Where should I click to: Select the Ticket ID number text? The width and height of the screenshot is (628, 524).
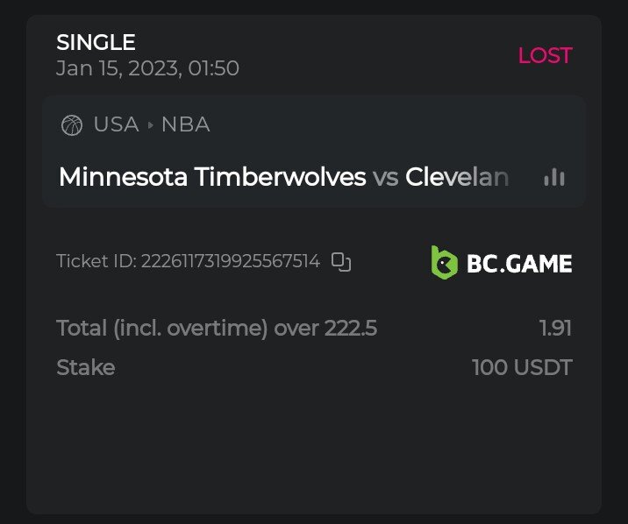click(231, 261)
